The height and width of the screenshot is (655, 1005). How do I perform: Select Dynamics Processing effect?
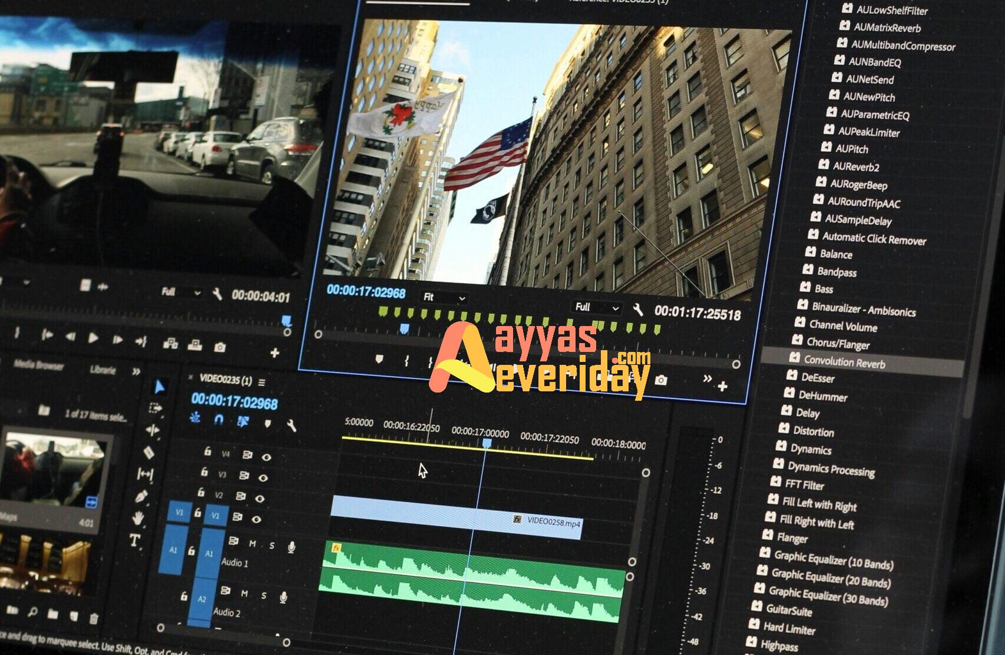point(831,469)
